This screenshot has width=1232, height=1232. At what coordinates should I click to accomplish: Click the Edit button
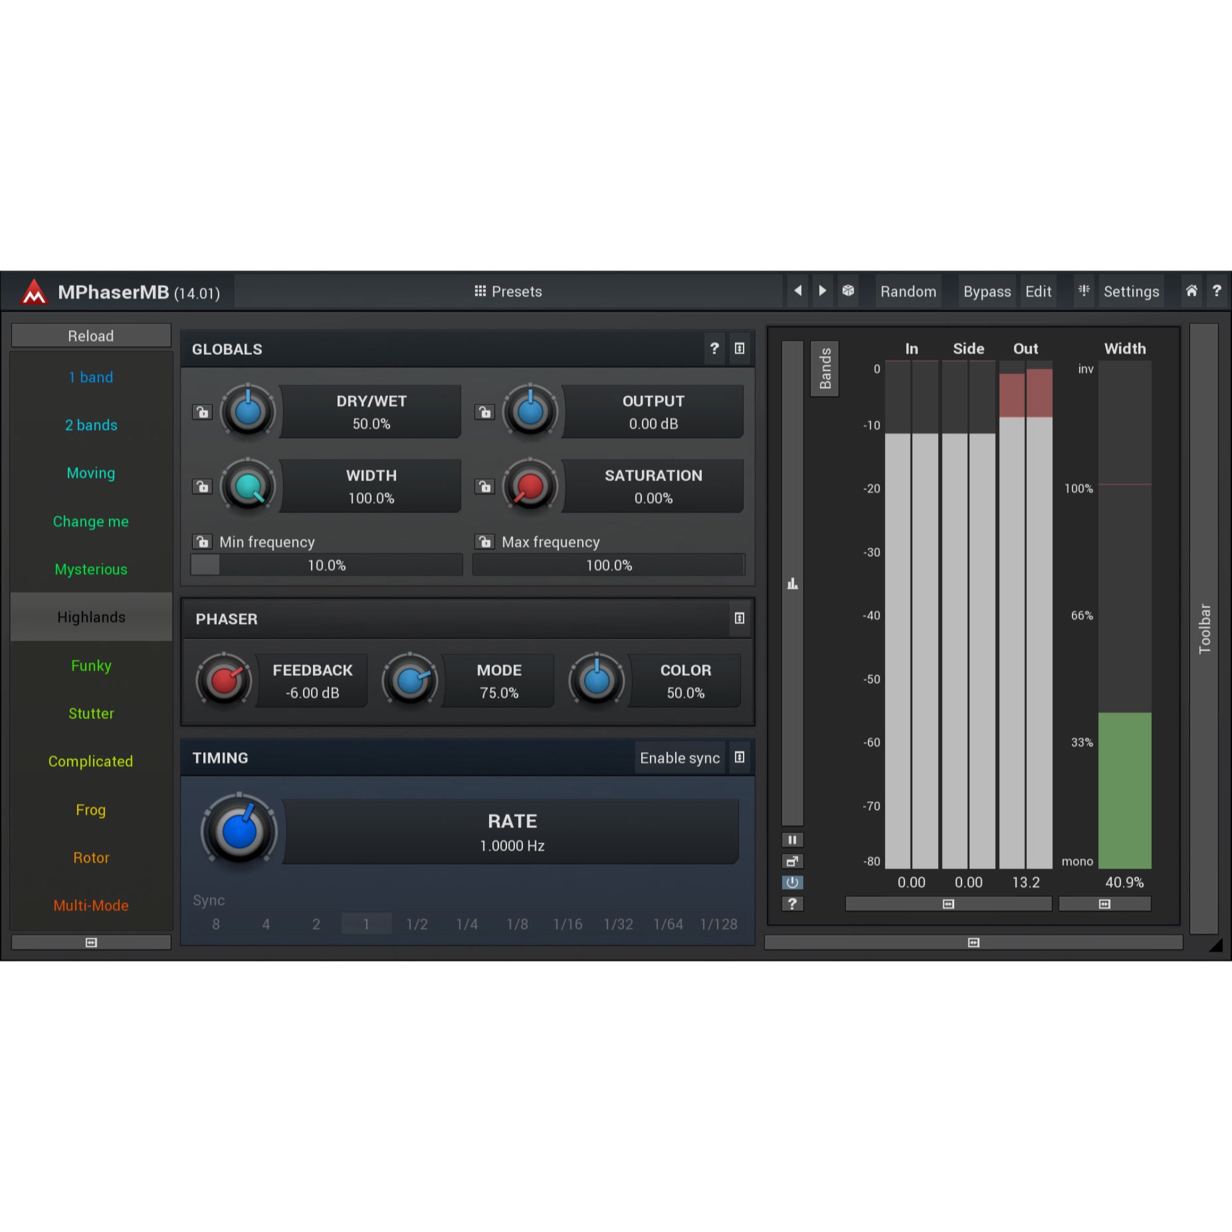click(x=1038, y=291)
